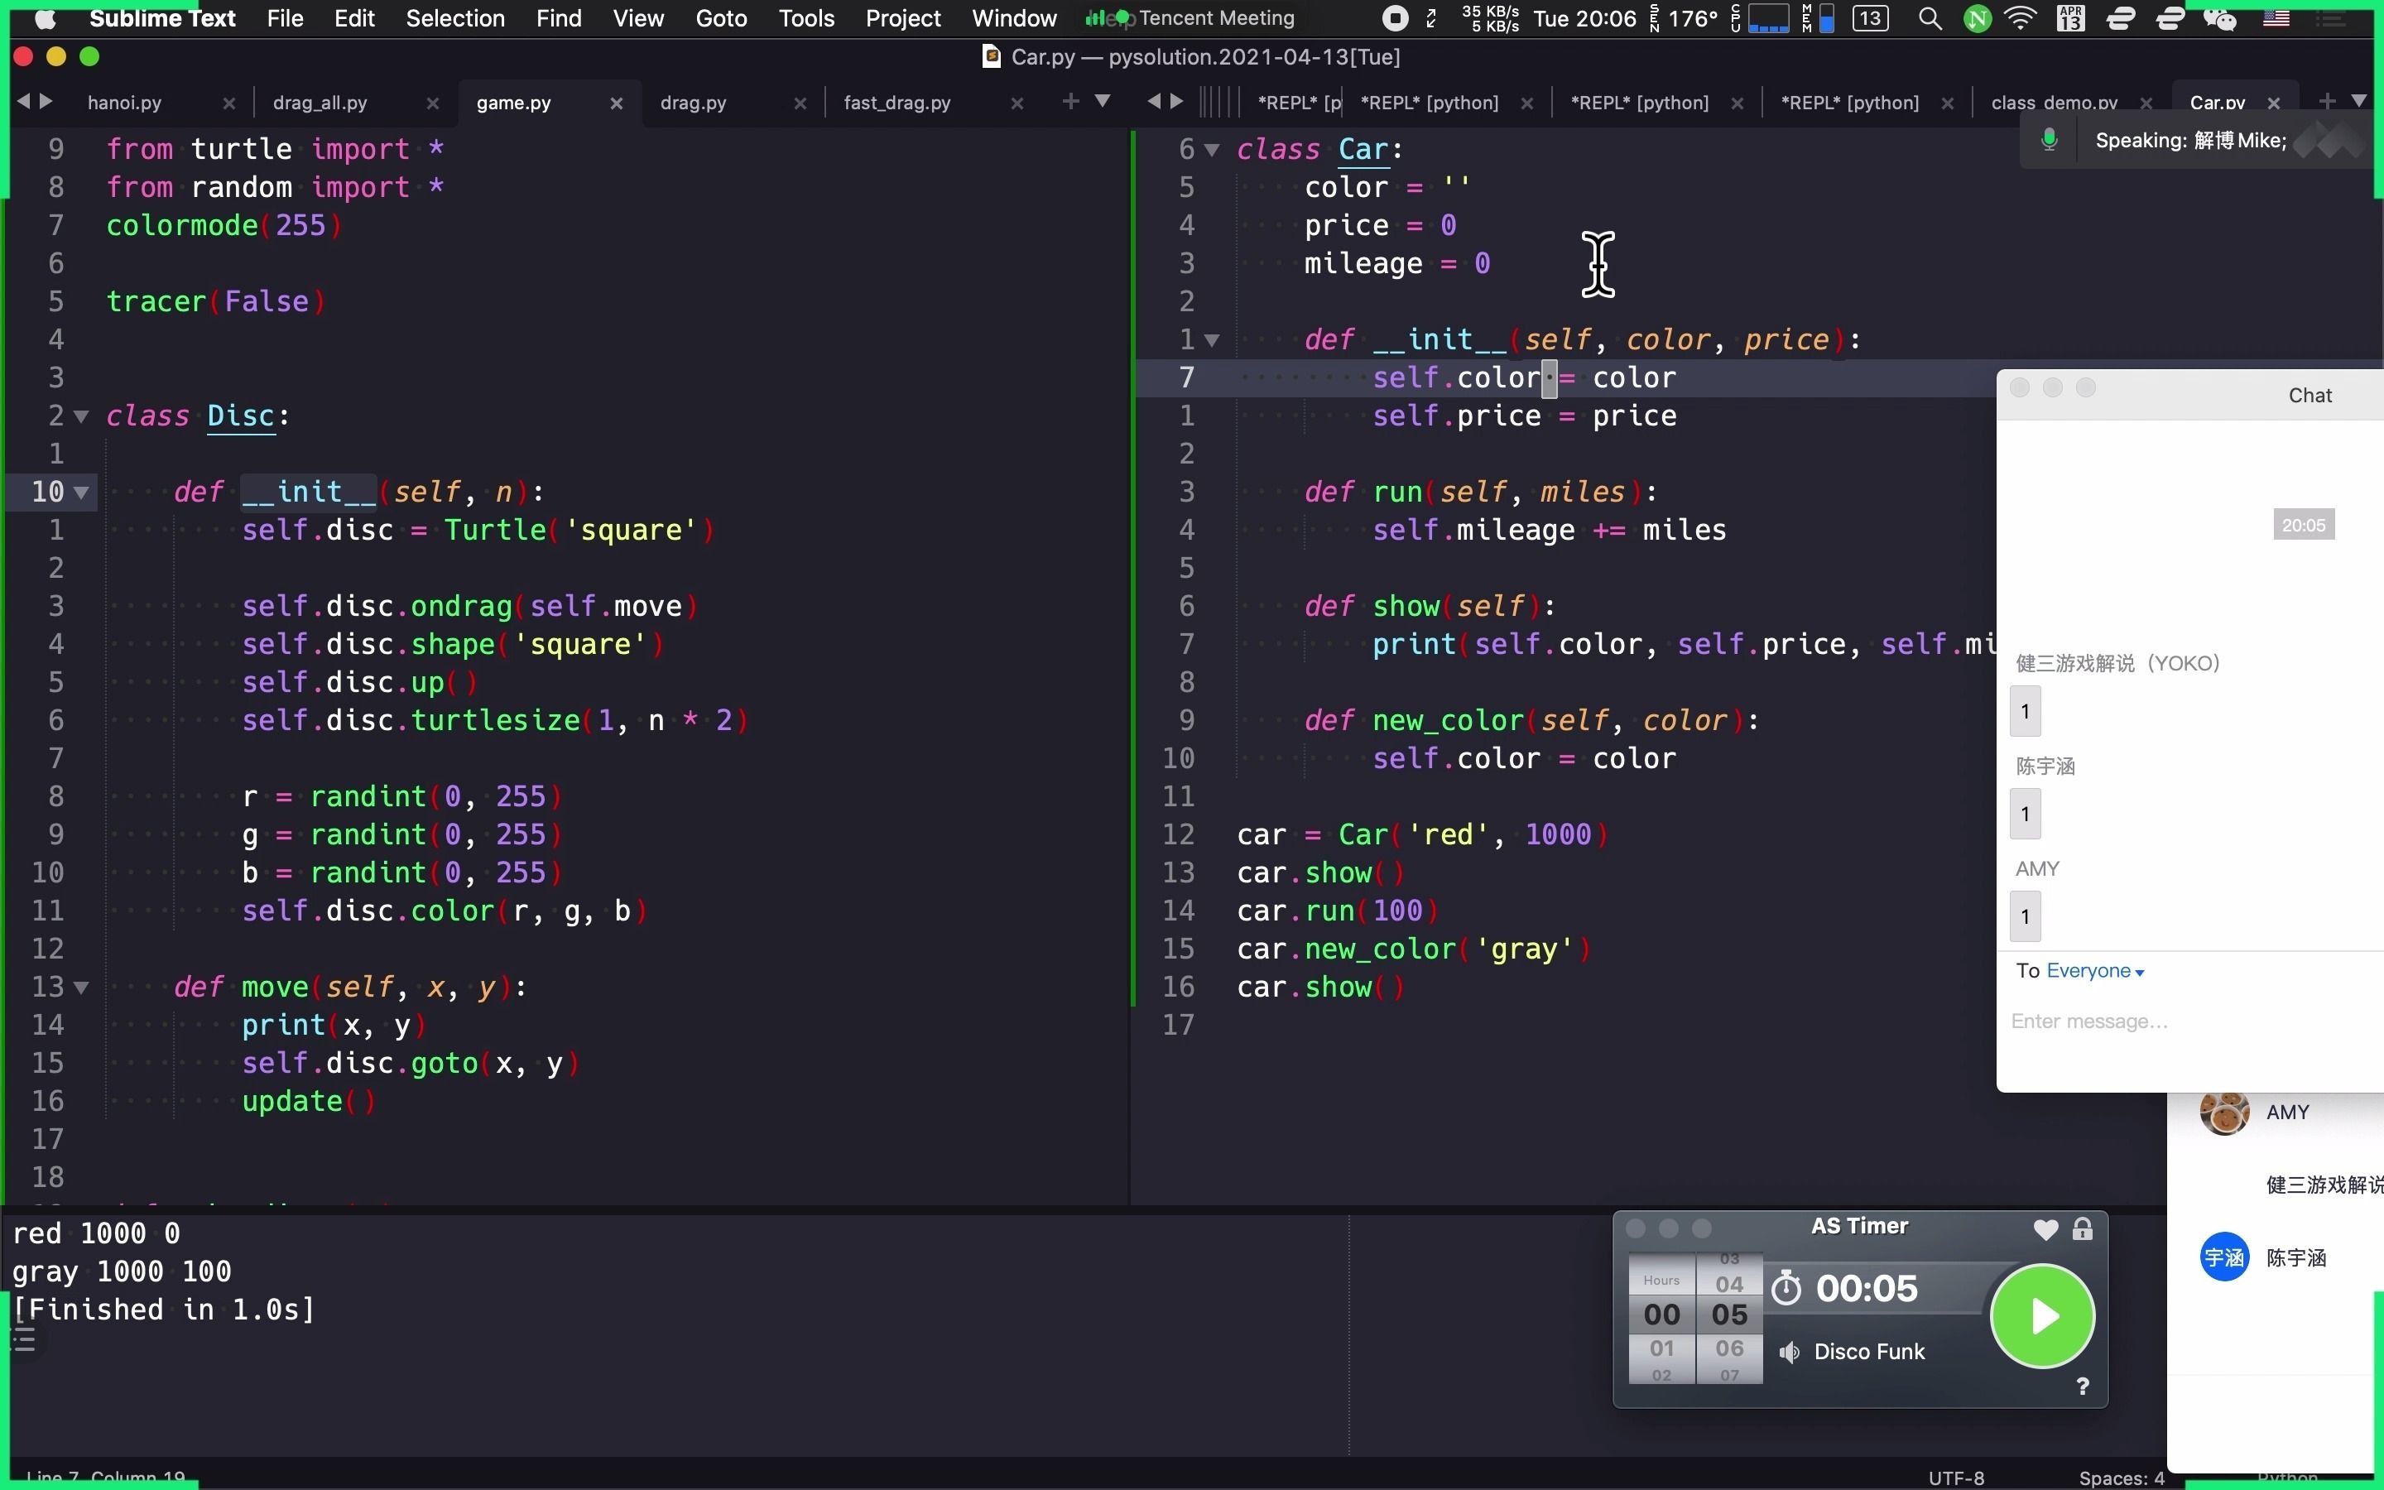Close the fast_drag.py tab
Viewport: 2384px width, 1490px height.
click(1017, 103)
